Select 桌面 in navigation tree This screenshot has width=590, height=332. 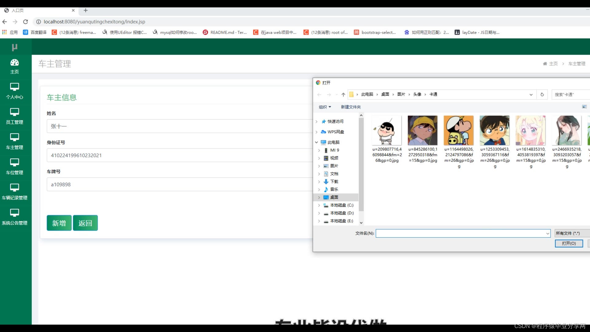coord(334,197)
